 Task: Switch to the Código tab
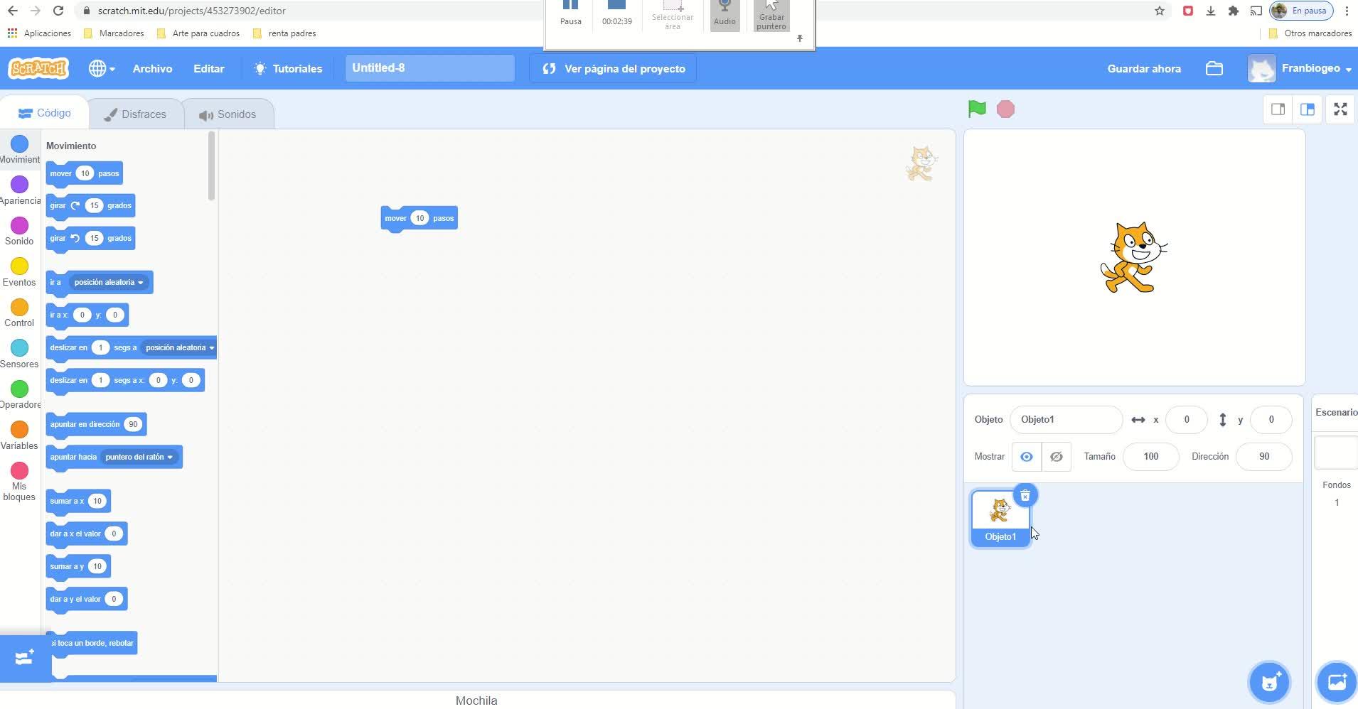[x=45, y=113]
